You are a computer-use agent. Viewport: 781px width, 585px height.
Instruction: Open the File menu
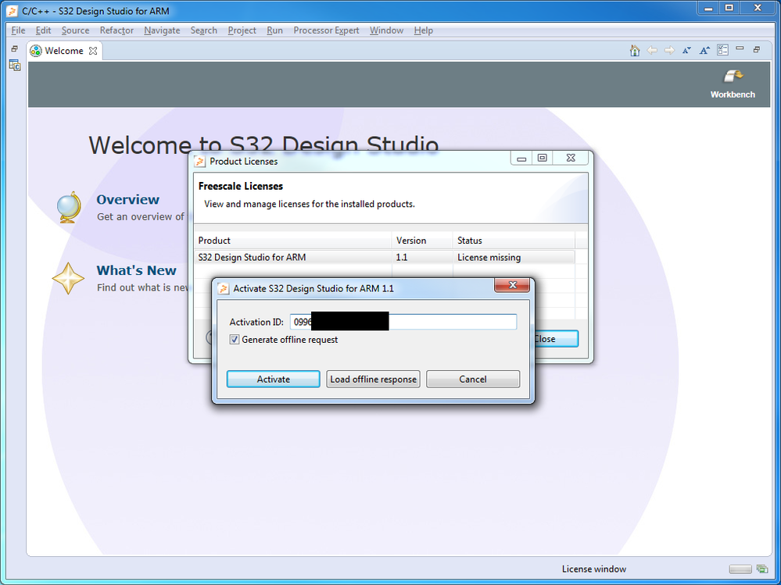[x=18, y=30]
